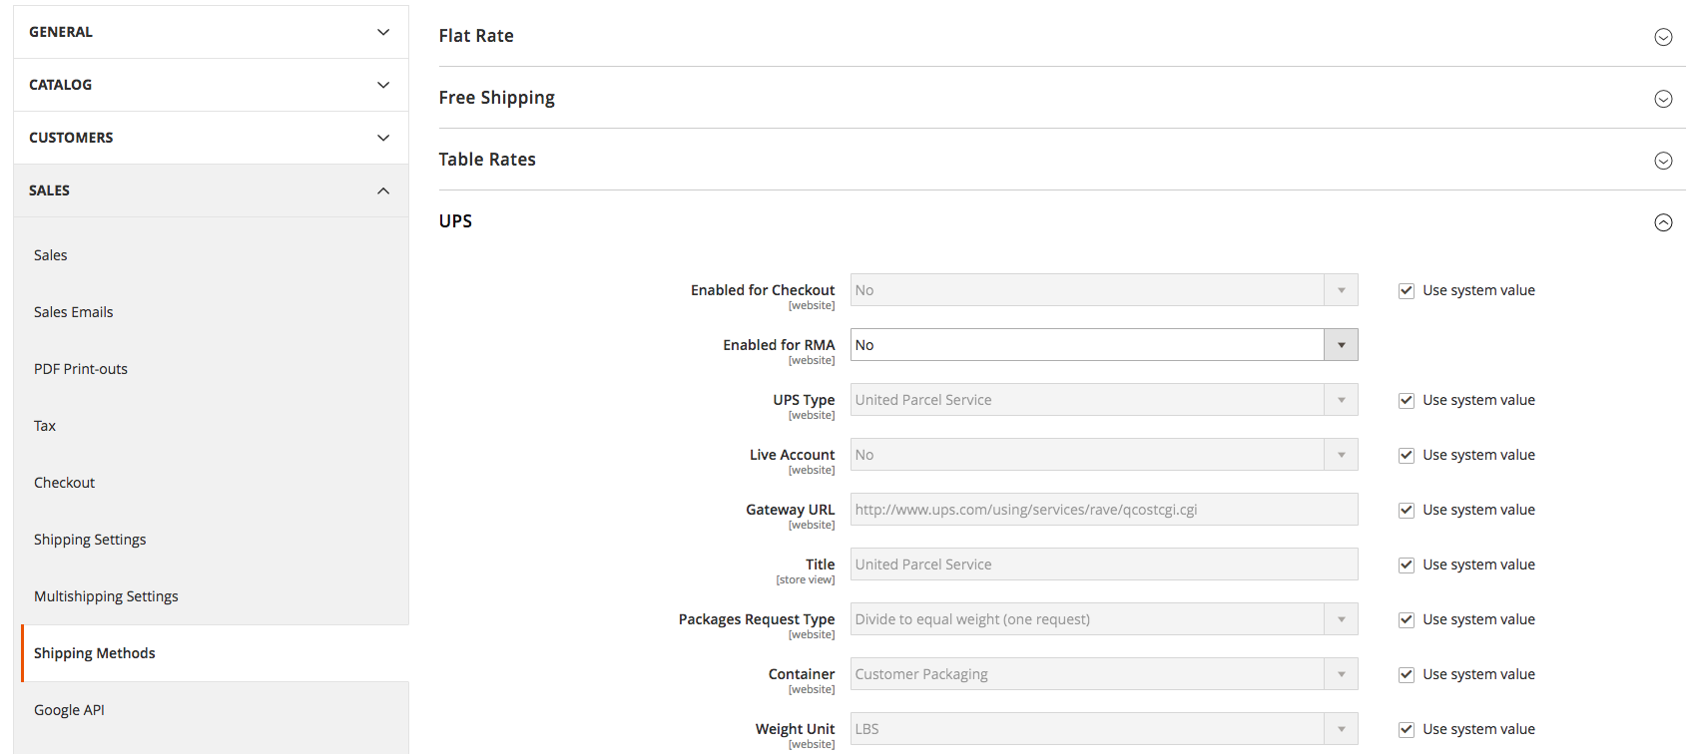Expand the Table Rates section circle icon
Image resolution: width=1706 pixels, height=754 pixels.
pyautogui.click(x=1663, y=161)
